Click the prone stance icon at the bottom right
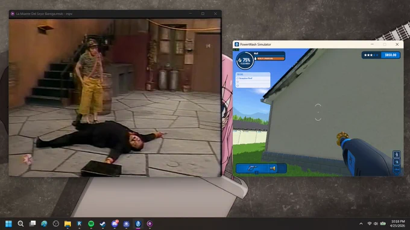 pyautogui.click(x=396, y=169)
